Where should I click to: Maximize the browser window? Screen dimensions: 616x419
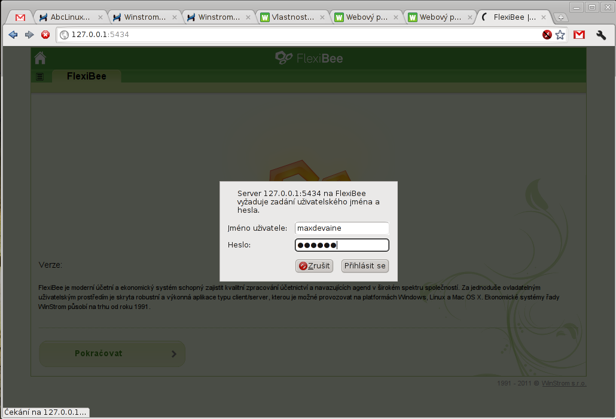592,7
